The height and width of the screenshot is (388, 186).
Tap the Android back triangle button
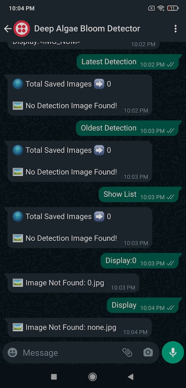[131, 377]
